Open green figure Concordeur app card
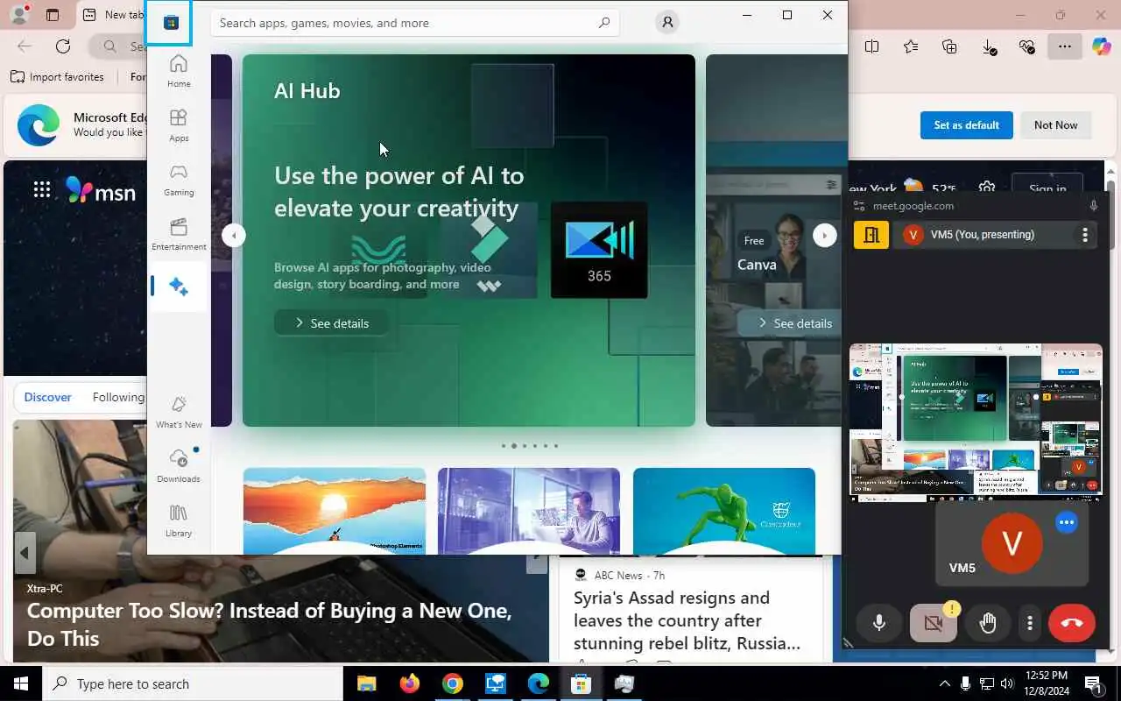1121x701 pixels. click(x=723, y=511)
